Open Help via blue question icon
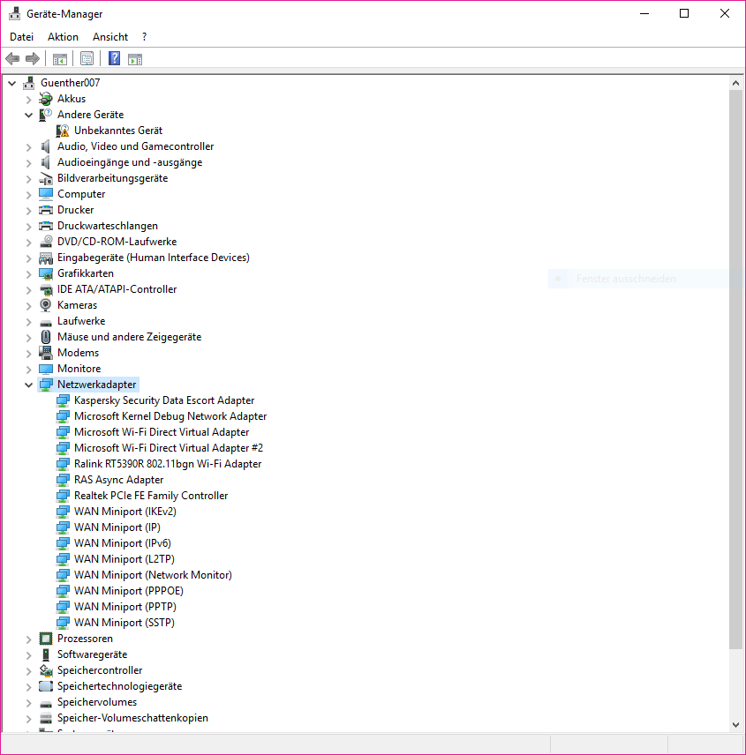The image size is (746, 755). pos(114,58)
